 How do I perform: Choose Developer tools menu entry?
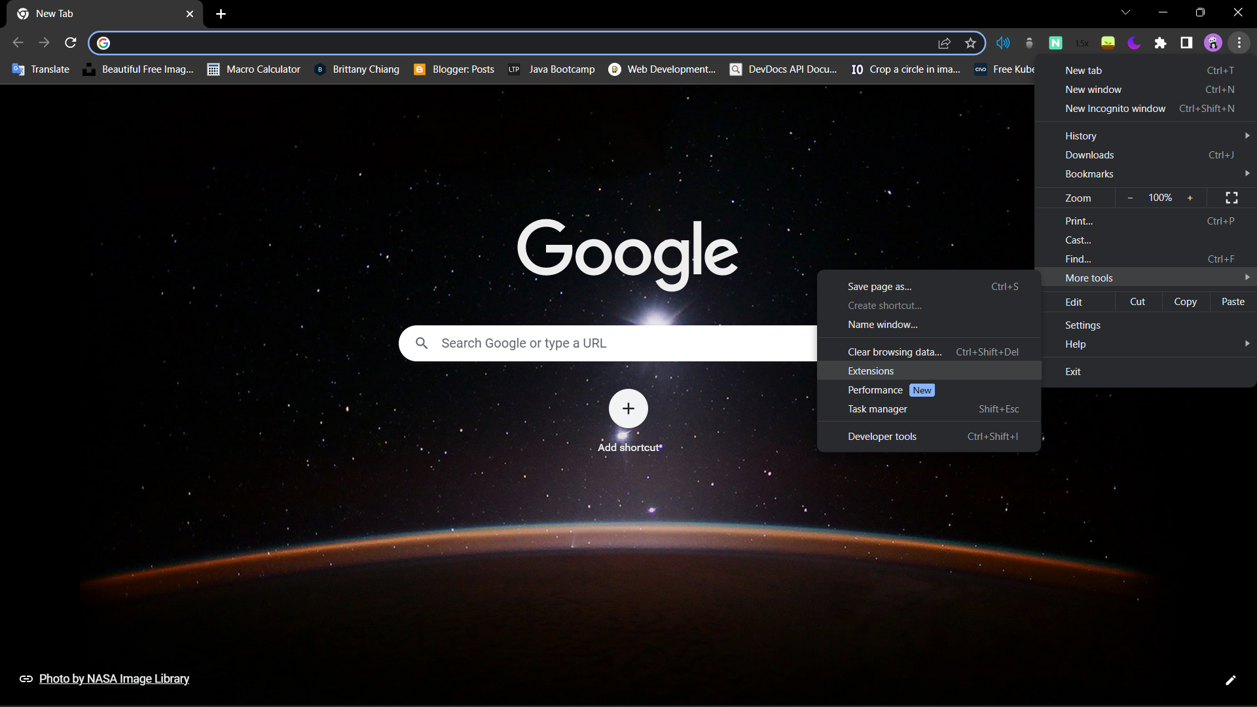929,437
